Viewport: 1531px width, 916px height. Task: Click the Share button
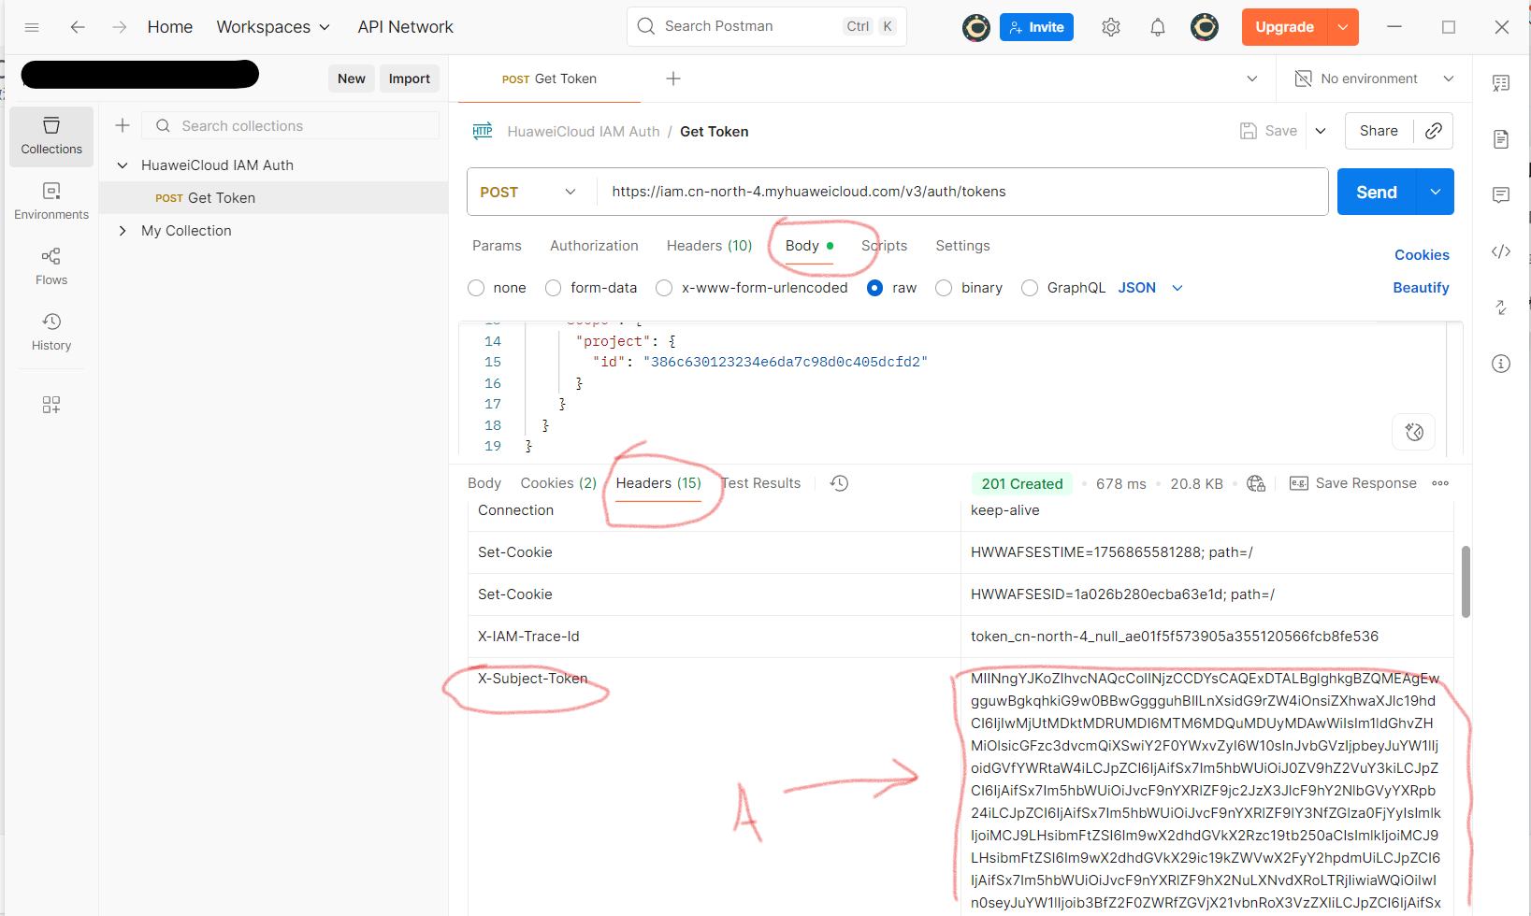point(1379,131)
